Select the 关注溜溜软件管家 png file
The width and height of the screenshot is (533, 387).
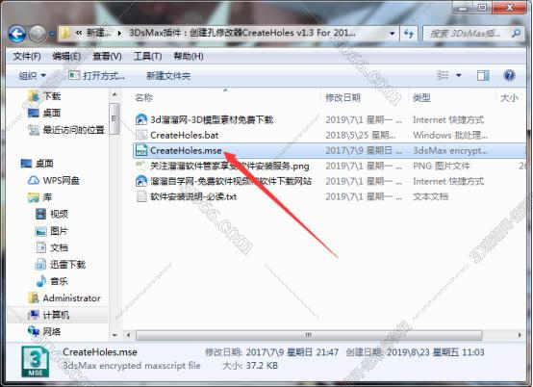pos(230,166)
